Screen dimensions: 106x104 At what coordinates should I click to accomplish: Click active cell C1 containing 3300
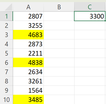(90, 16)
